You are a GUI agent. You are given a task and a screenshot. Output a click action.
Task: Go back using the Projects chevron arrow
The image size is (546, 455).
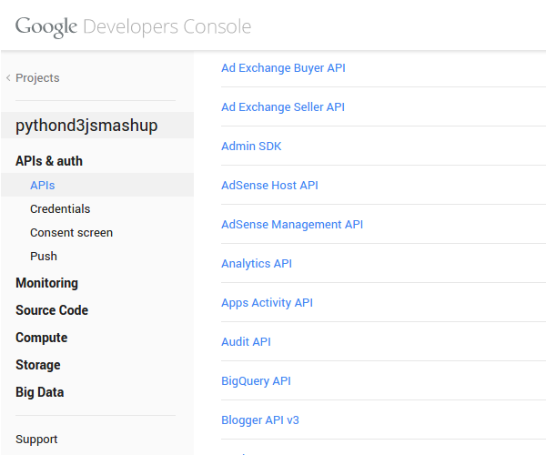tap(8, 78)
